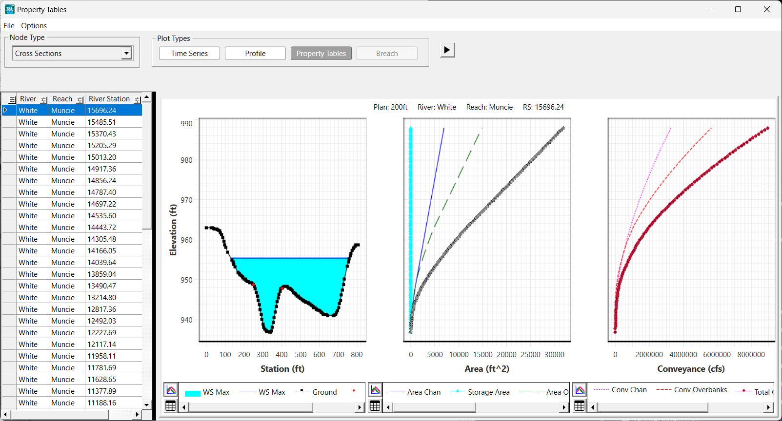
Task: Open plot view for the cross-section chart
Action: tap(171, 390)
